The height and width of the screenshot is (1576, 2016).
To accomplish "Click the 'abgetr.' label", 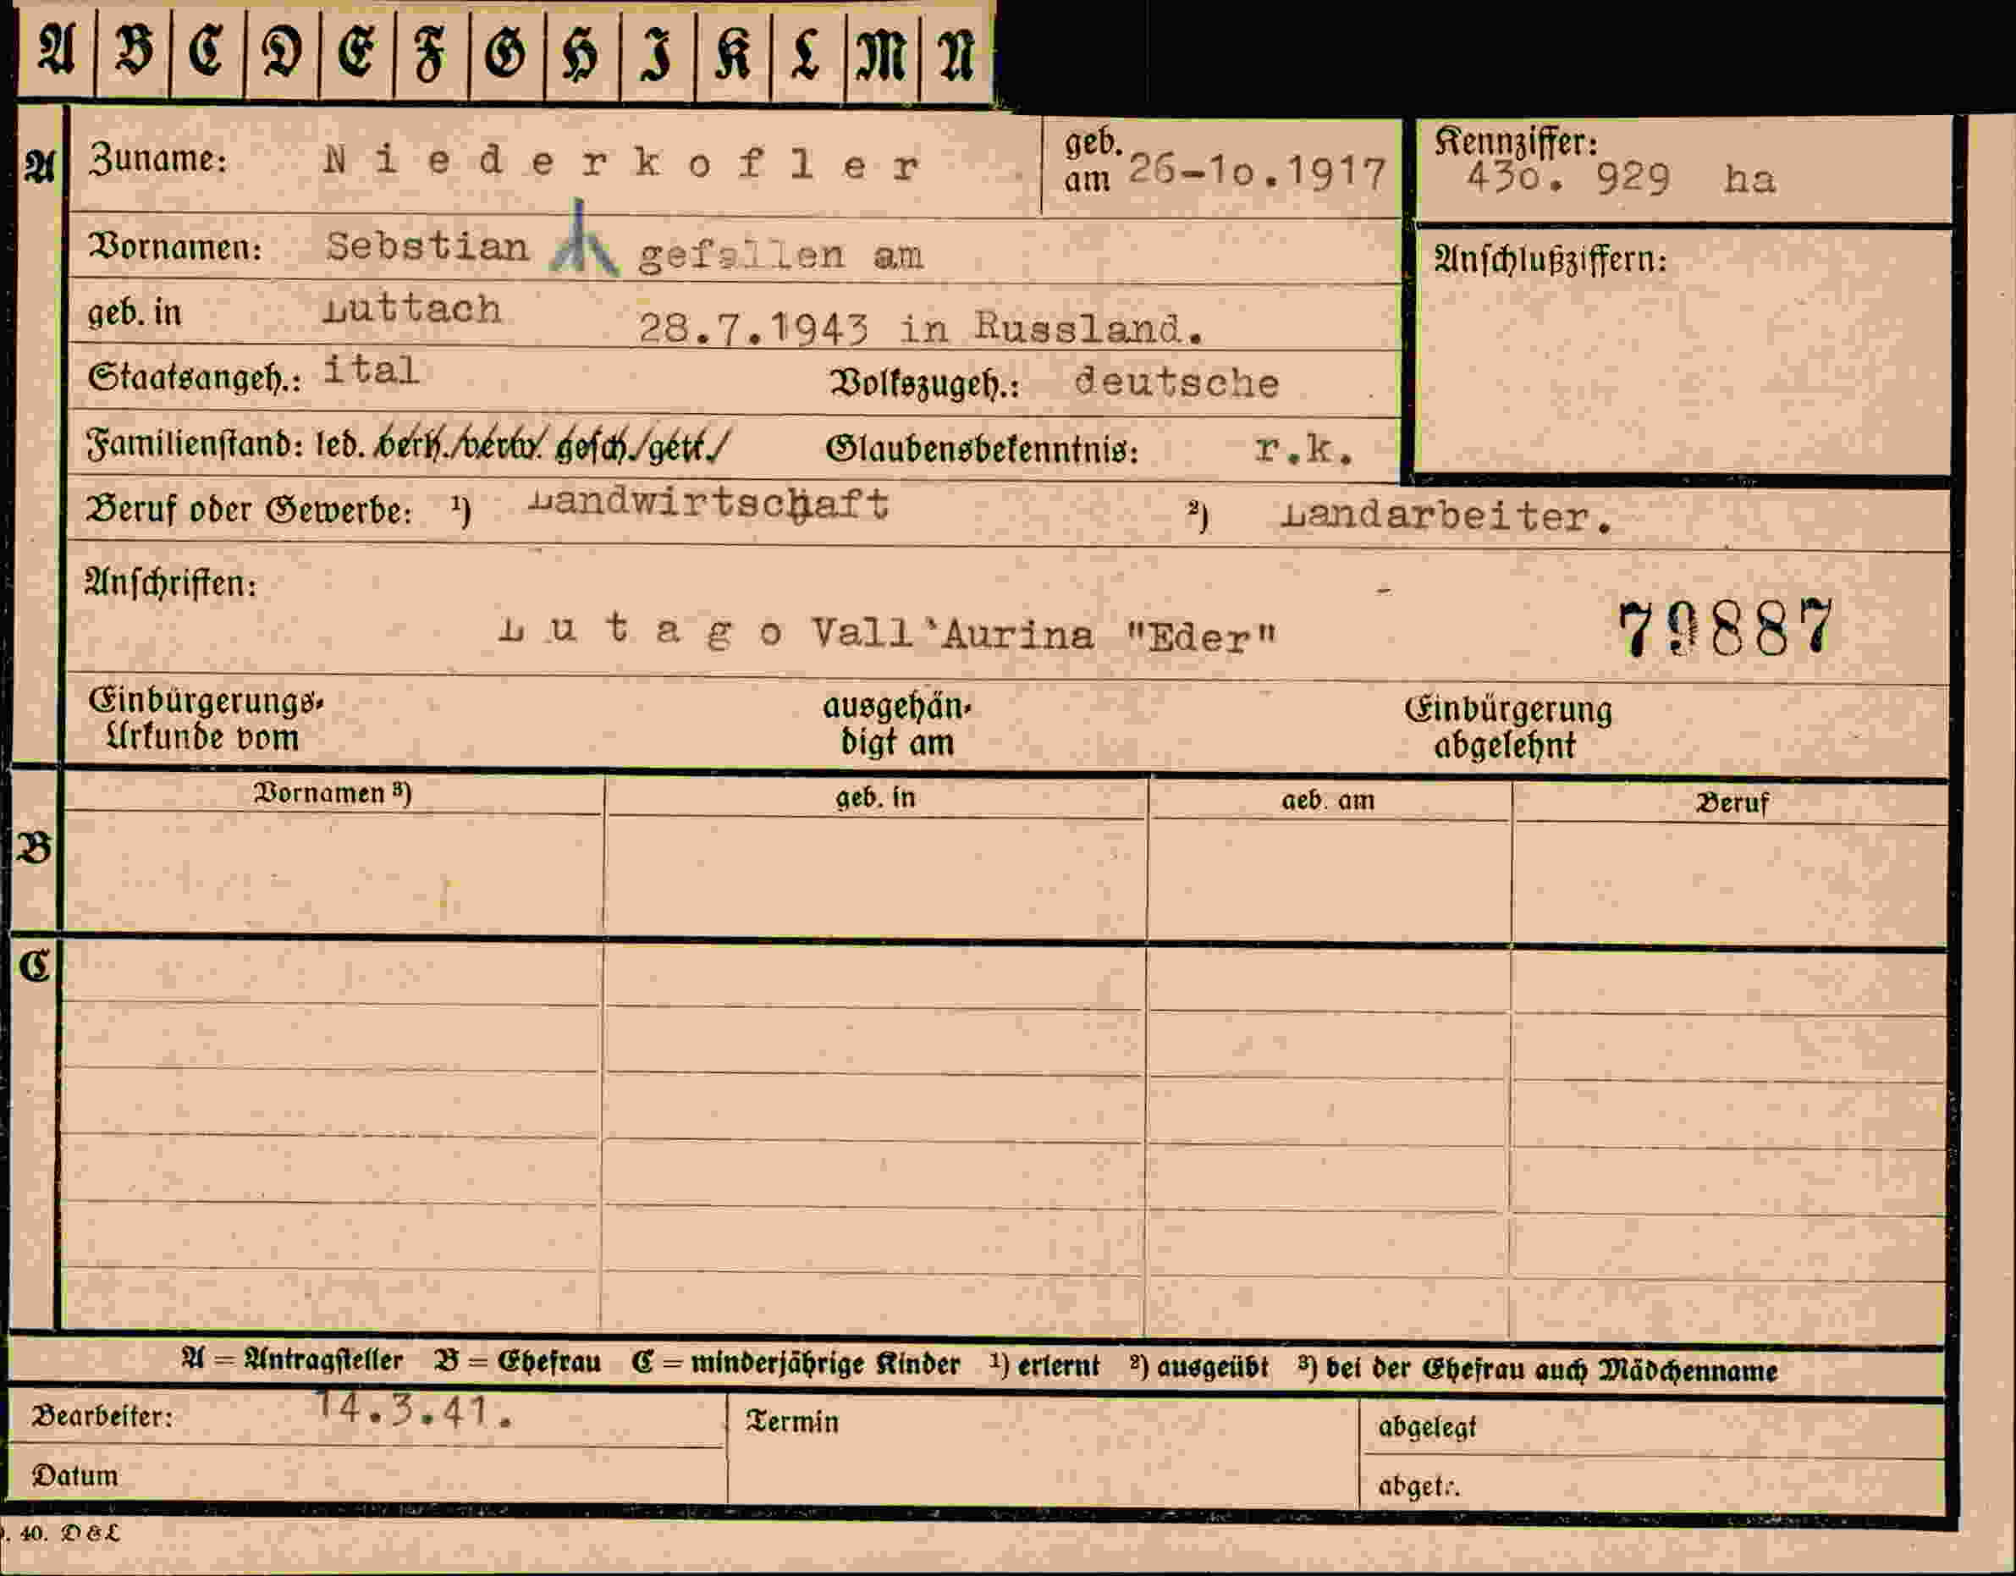I will coord(1419,1486).
